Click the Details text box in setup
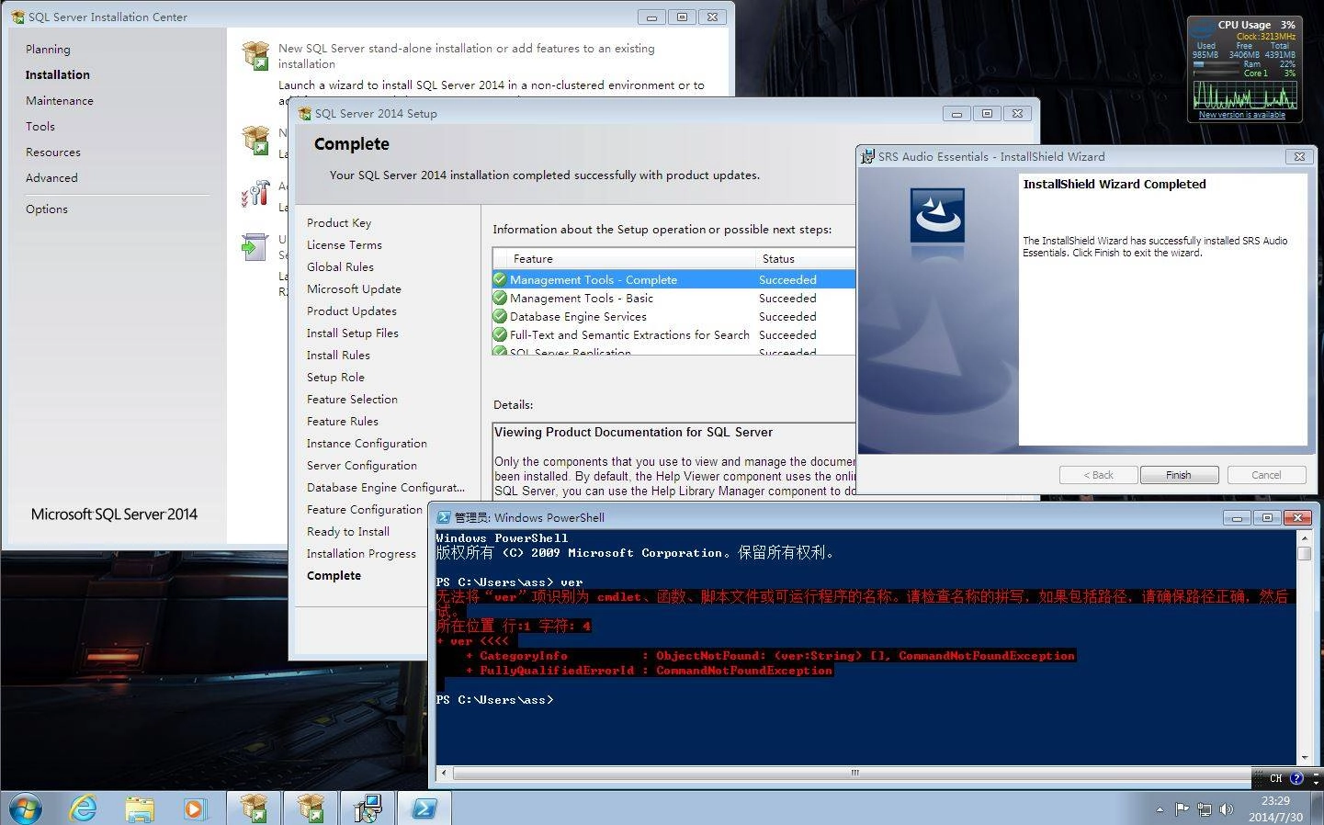 (673, 460)
